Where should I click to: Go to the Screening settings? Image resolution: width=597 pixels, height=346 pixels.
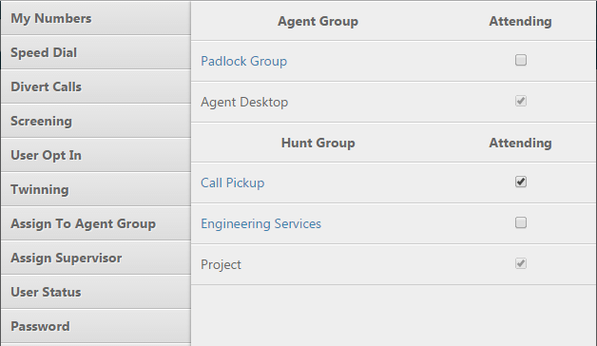pos(96,121)
